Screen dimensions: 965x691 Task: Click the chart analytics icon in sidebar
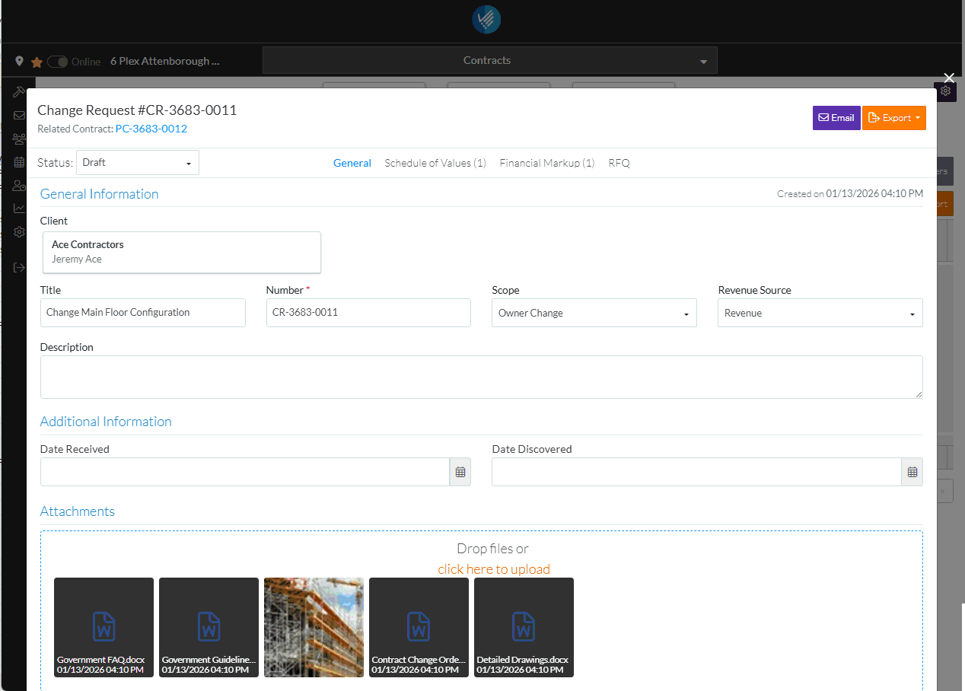click(x=19, y=209)
